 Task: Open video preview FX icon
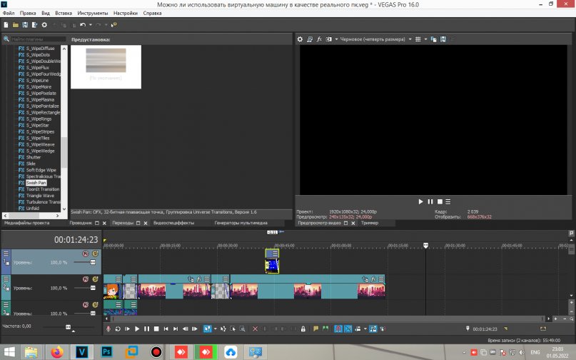pyautogui.click(x=319, y=39)
